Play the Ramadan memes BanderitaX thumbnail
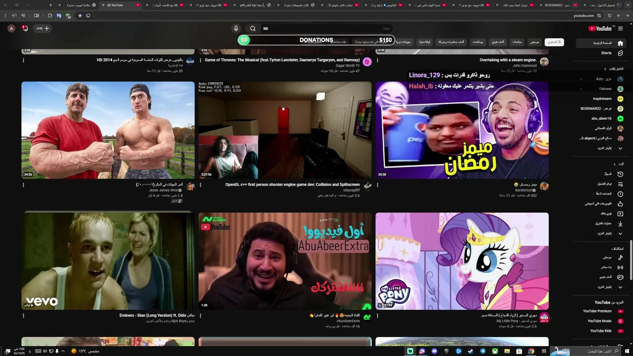 (x=462, y=130)
